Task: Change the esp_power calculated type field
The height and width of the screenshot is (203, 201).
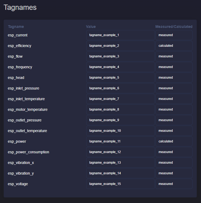Action: [174, 141]
